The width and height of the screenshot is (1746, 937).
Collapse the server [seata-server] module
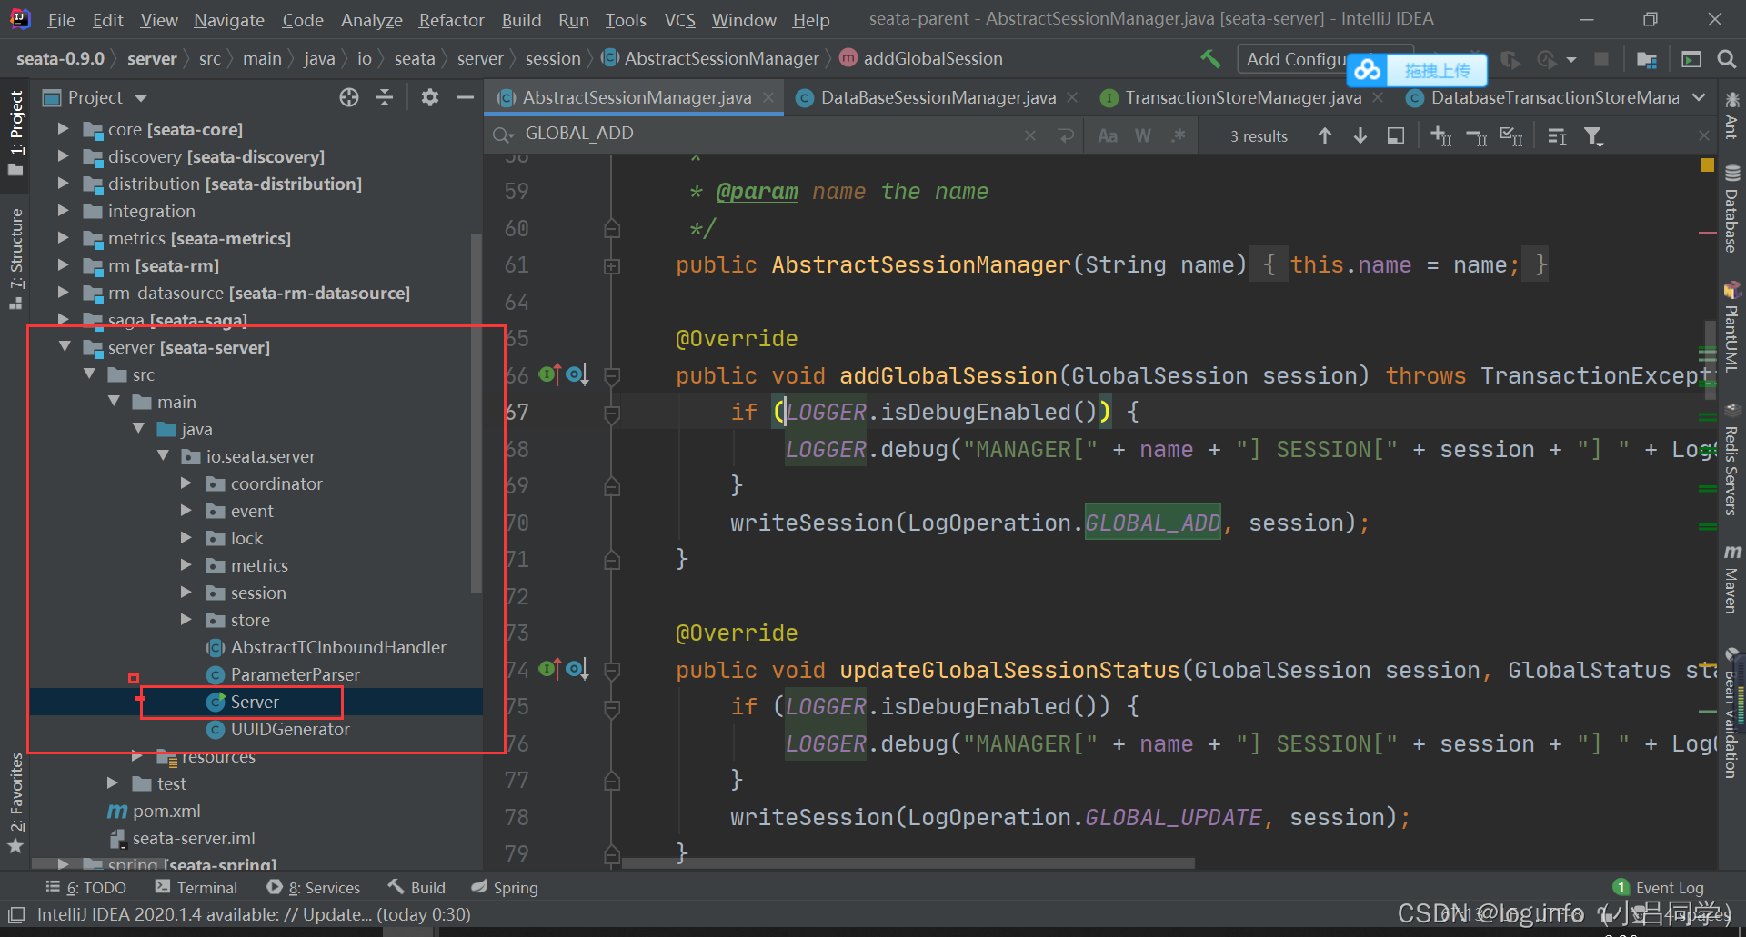tap(65, 347)
